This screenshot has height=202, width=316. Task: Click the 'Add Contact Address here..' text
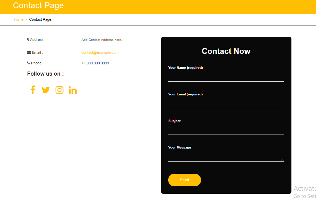(102, 40)
